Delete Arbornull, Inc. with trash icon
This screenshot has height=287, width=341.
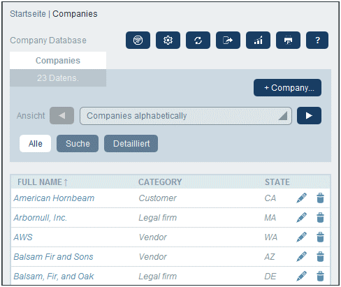coord(320,218)
